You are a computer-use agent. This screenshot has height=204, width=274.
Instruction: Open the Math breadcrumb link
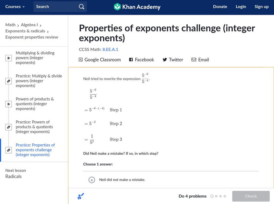tap(10, 25)
